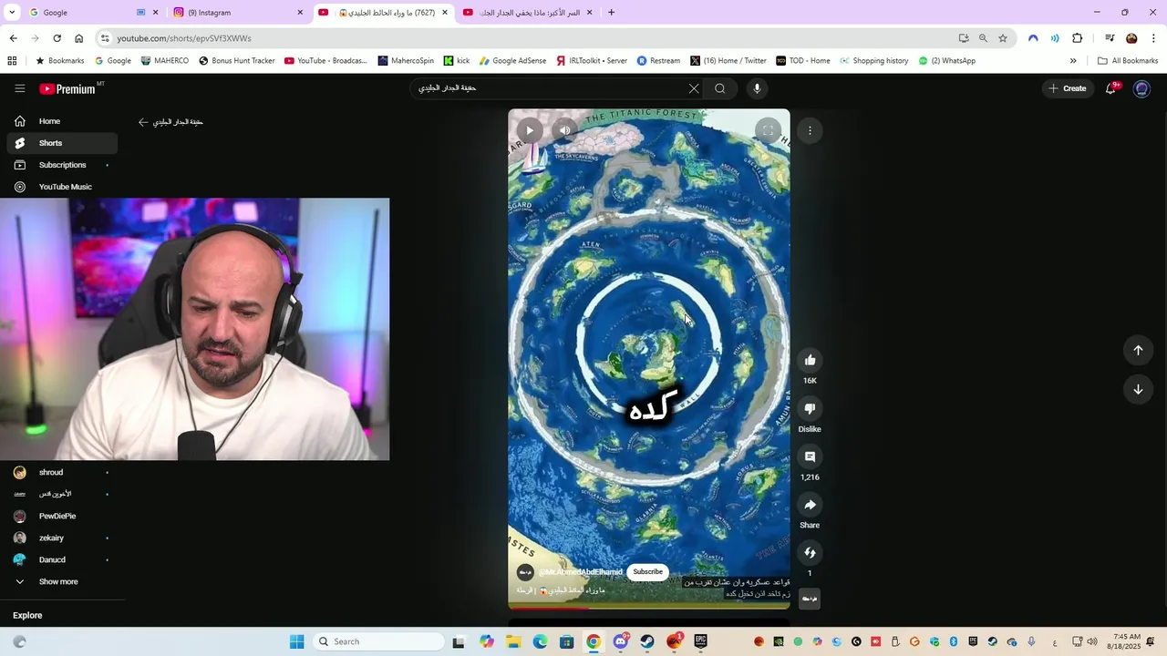Seek on the Short's progress bar
1167x656 pixels.
[x=649, y=608]
